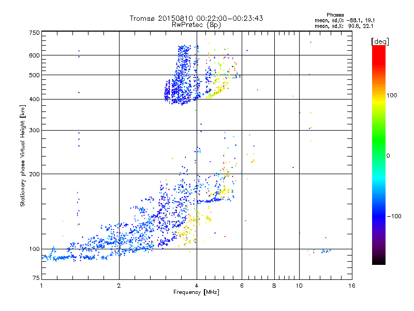Click the '750' y-axis tick label
This screenshot has width=414, height=311.
pos(35,33)
